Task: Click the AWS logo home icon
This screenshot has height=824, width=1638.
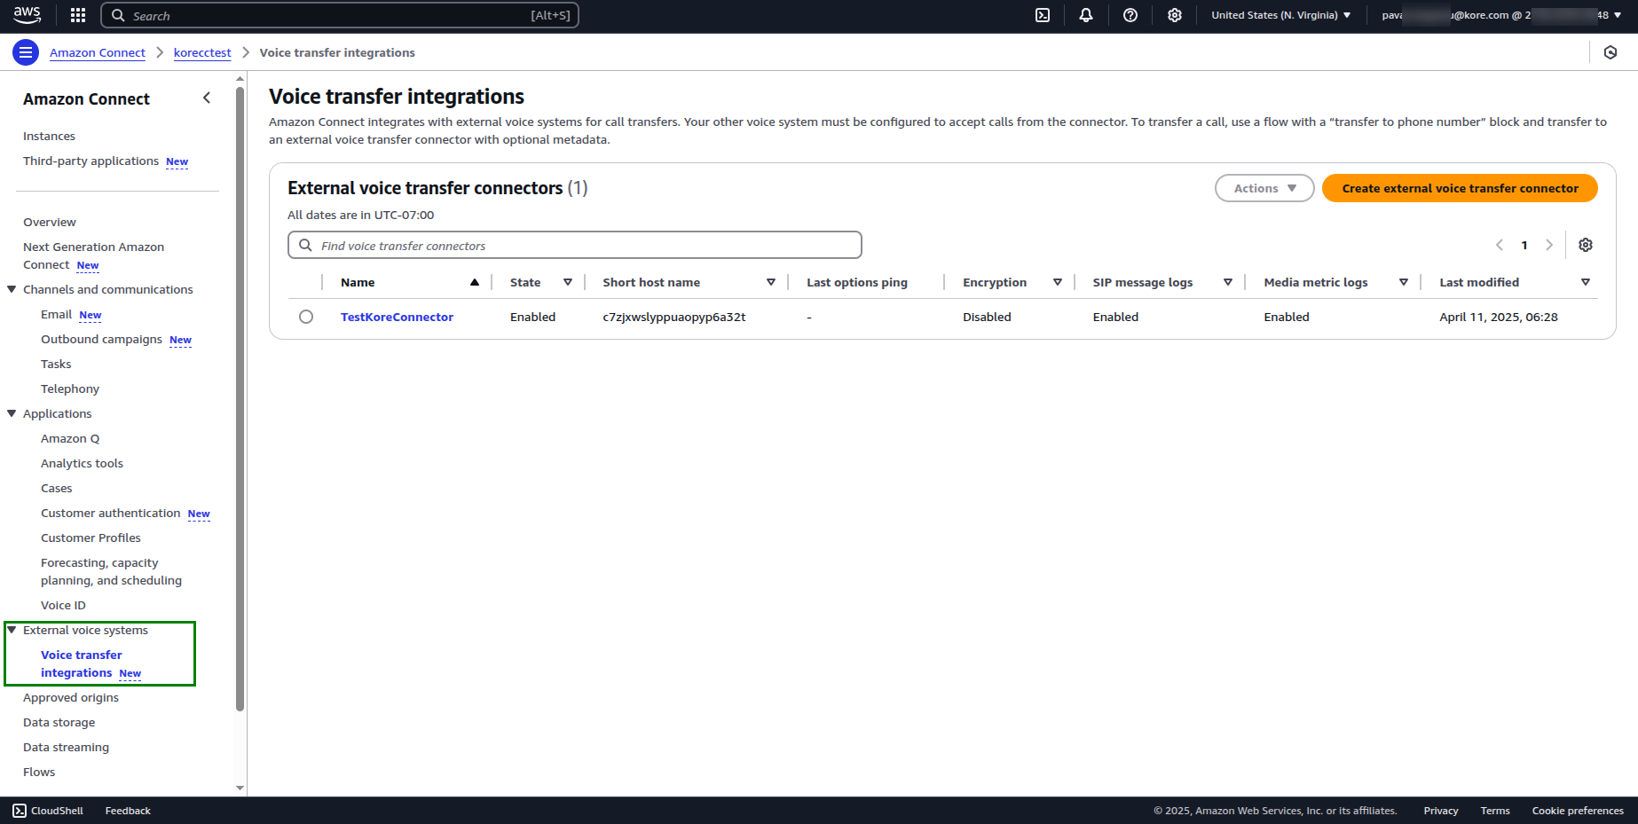Action: click(x=27, y=15)
